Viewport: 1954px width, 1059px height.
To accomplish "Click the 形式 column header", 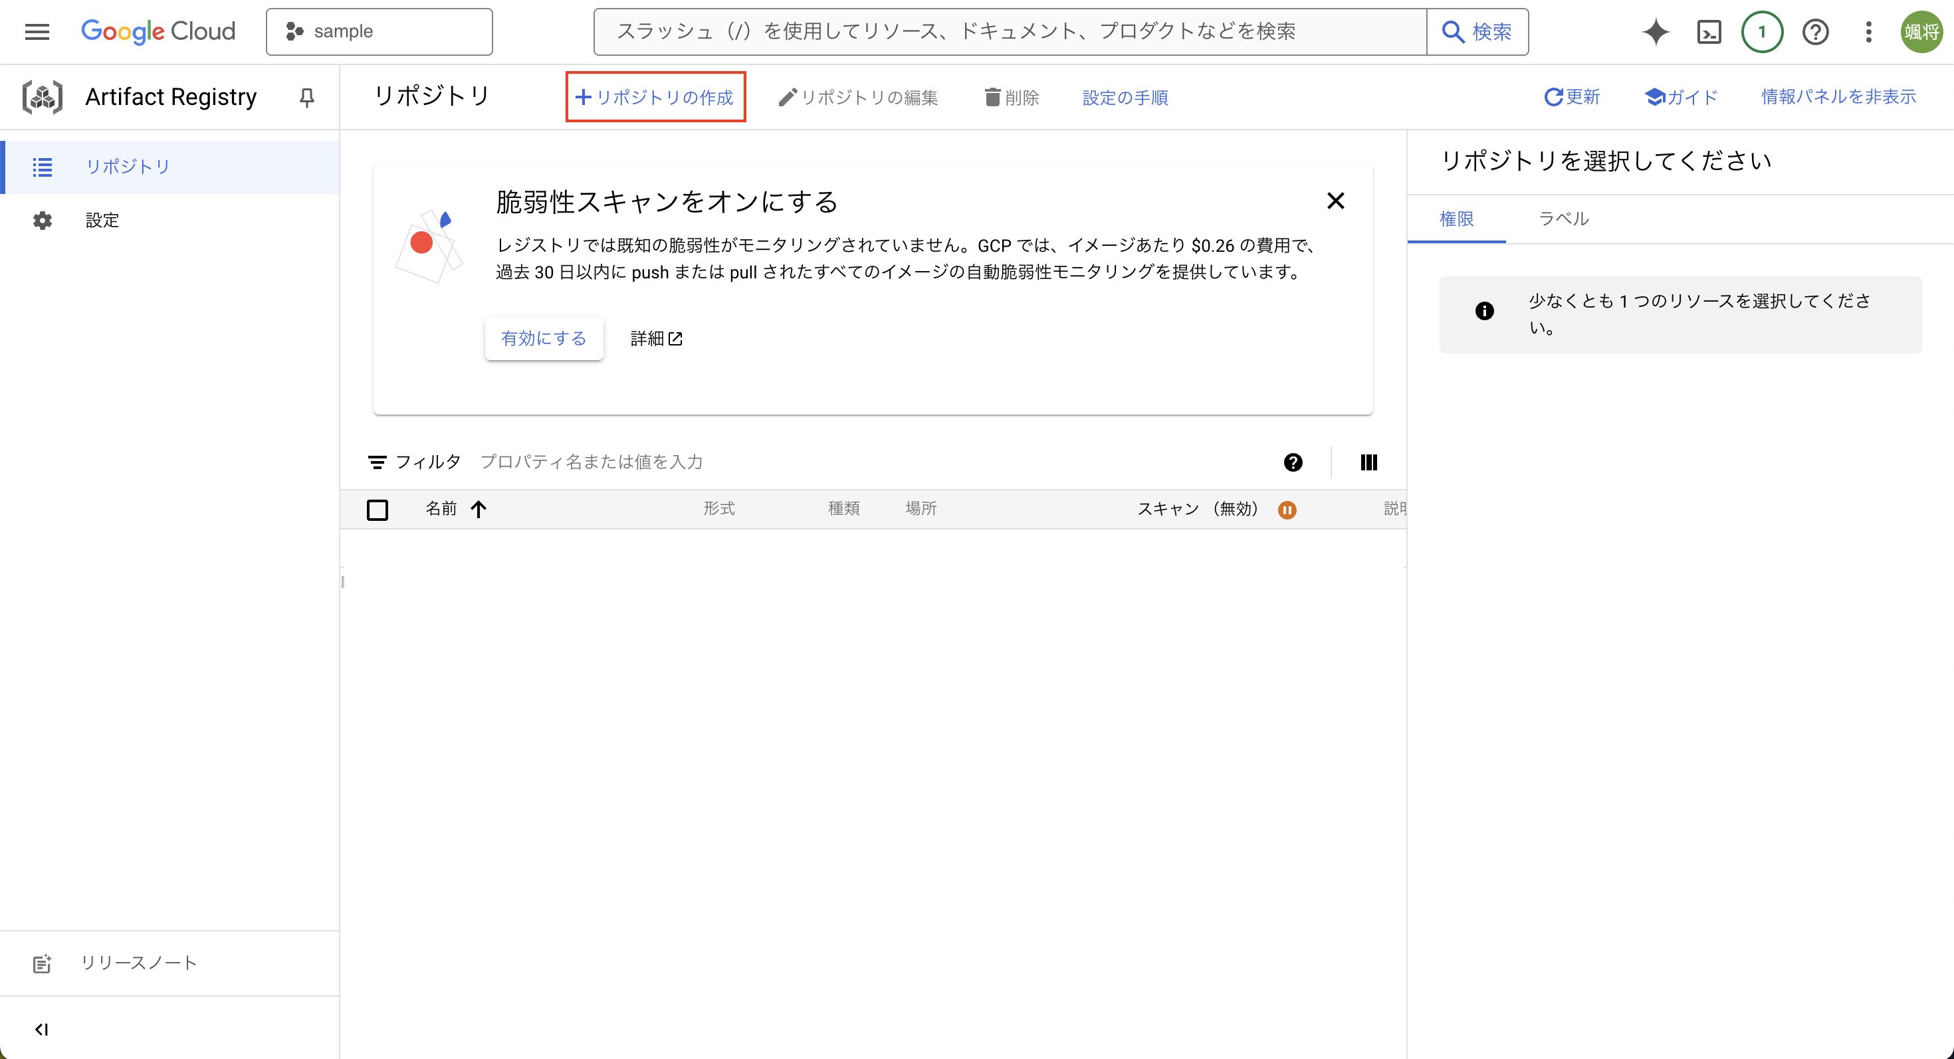I will pyautogui.click(x=719, y=509).
